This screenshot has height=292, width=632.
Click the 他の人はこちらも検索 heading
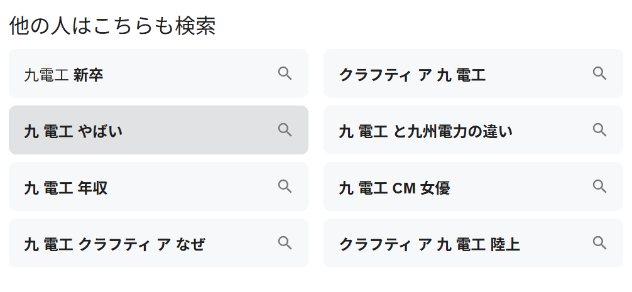(x=112, y=26)
